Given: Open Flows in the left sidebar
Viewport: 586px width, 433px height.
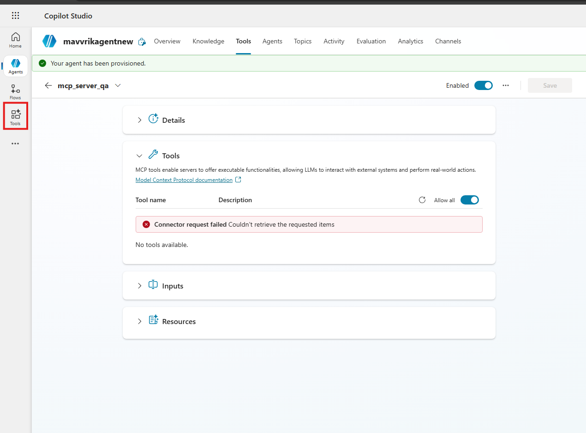Looking at the screenshot, I should (x=16, y=92).
